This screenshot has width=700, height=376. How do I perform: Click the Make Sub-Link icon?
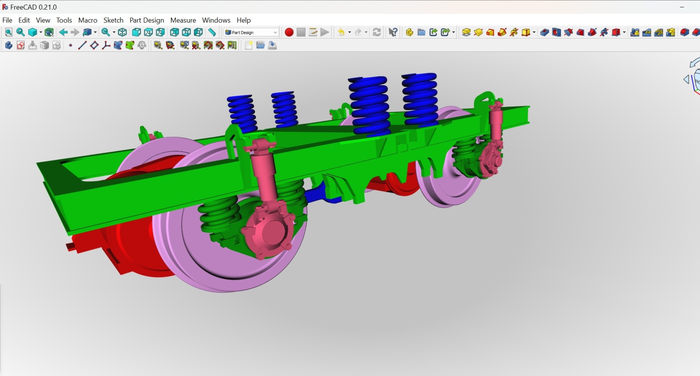(x=446, y=32)
